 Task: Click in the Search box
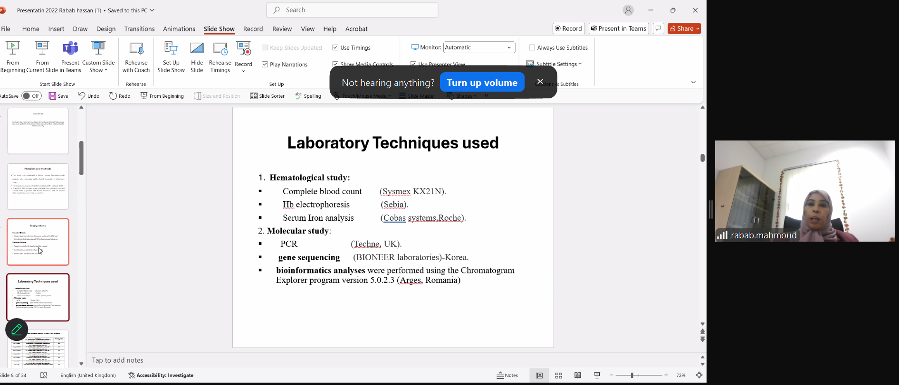352,10
